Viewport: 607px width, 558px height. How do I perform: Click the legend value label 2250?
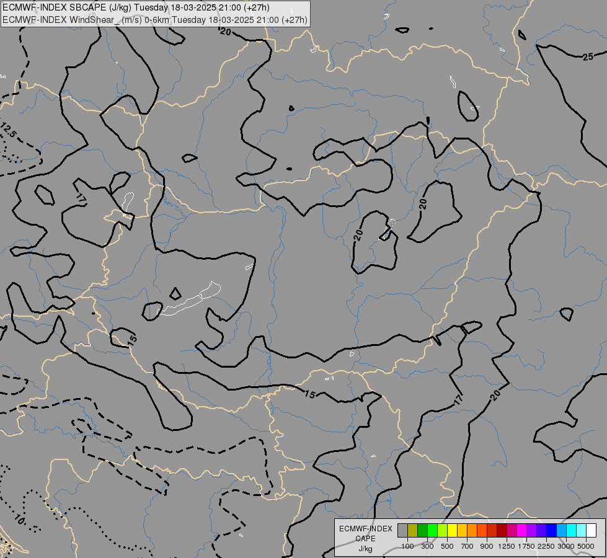click(546, 546)
